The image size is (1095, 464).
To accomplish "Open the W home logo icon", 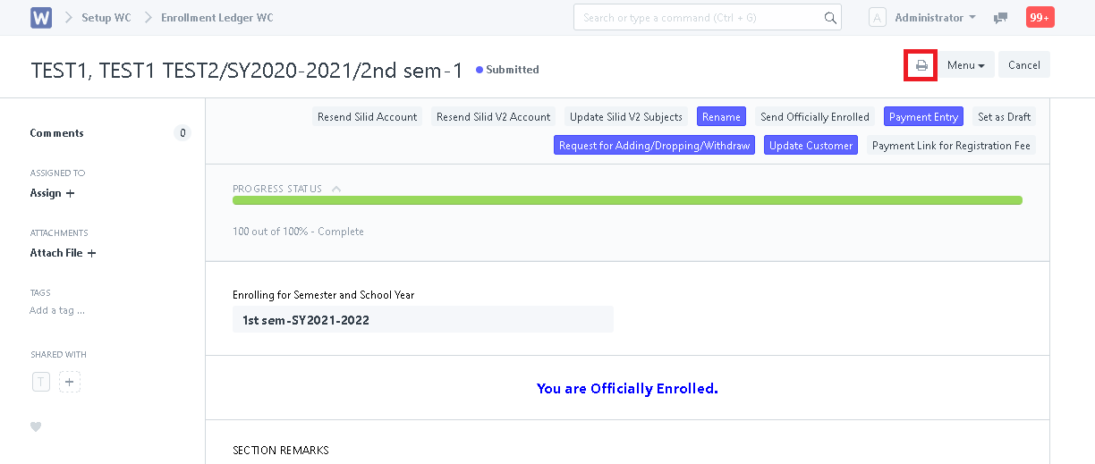I will click(x=41, y=18).
